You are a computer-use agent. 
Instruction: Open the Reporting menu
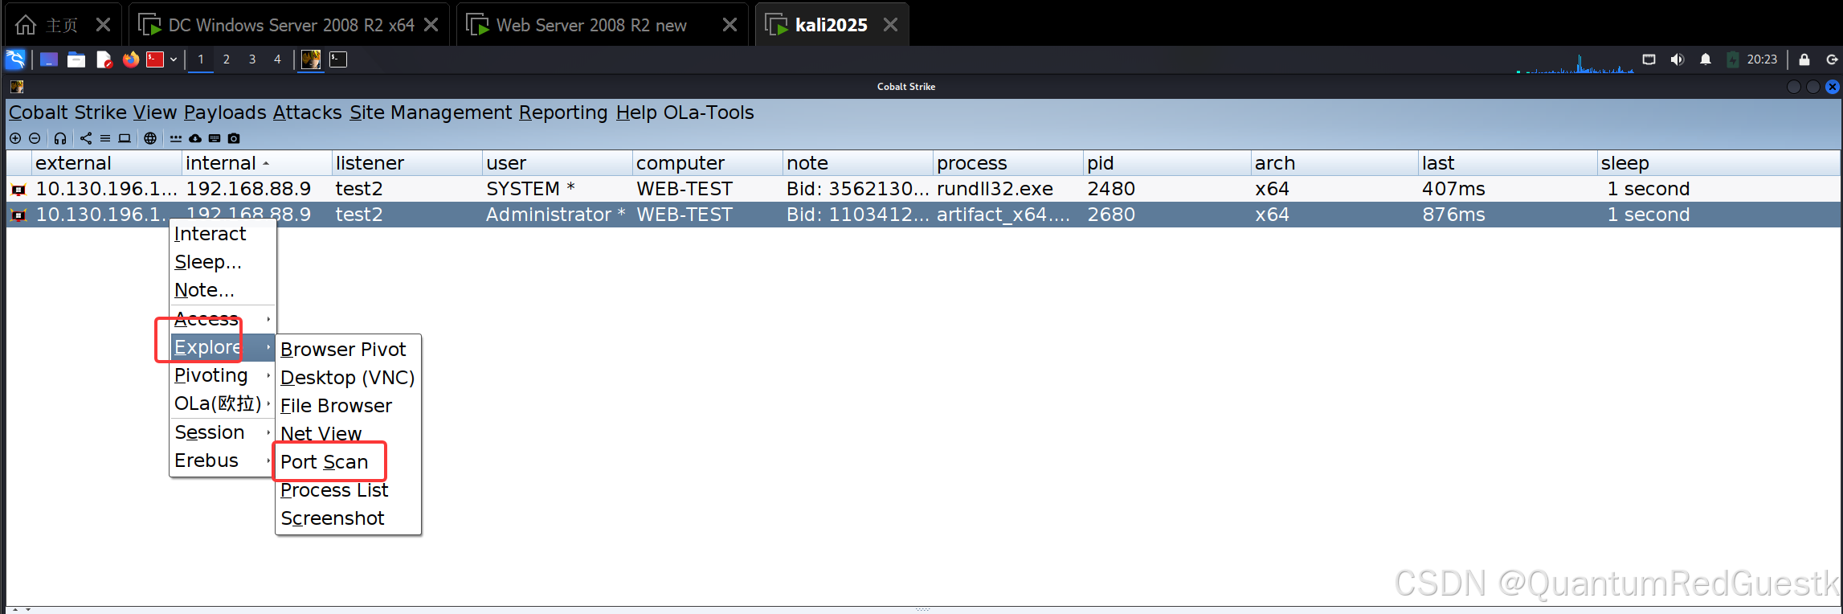coord(563,113)
